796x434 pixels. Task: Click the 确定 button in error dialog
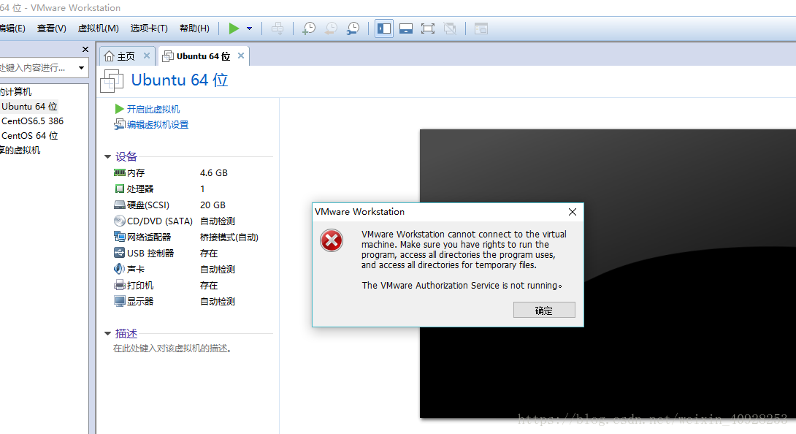[x=544, y=310]
